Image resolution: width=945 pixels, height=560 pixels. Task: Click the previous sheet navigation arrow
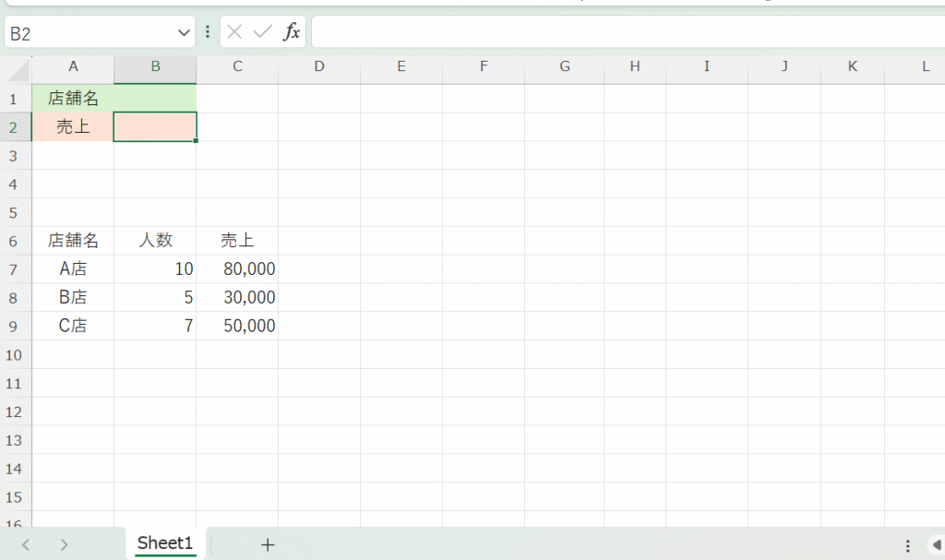(x=26, y=544)
